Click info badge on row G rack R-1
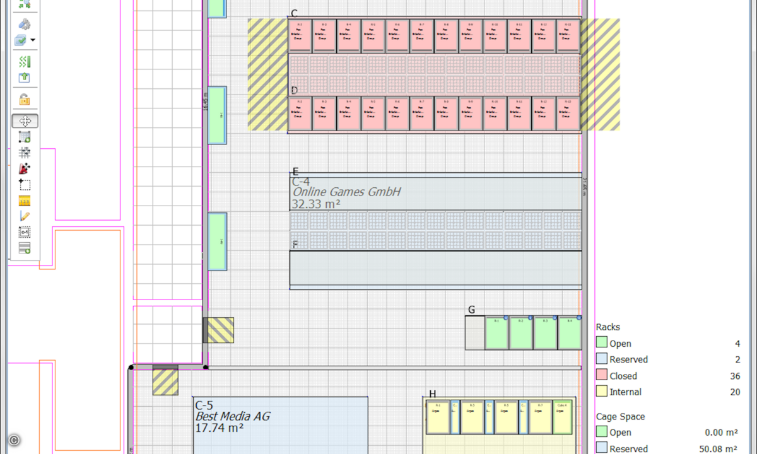 click(506, 318)
